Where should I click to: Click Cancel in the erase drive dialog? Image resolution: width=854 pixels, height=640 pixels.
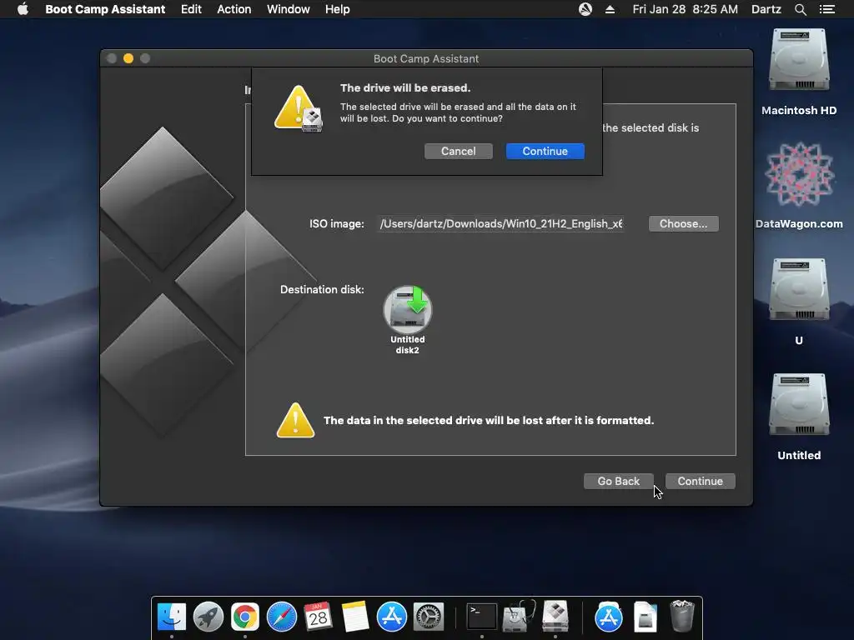tap(458, 152)
